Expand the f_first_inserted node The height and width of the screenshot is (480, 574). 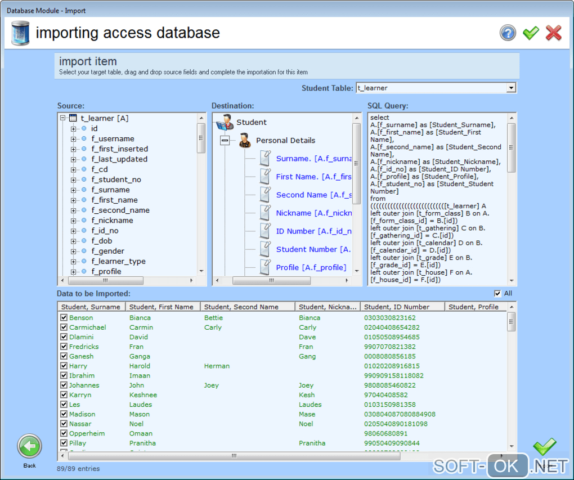[73, 149]
